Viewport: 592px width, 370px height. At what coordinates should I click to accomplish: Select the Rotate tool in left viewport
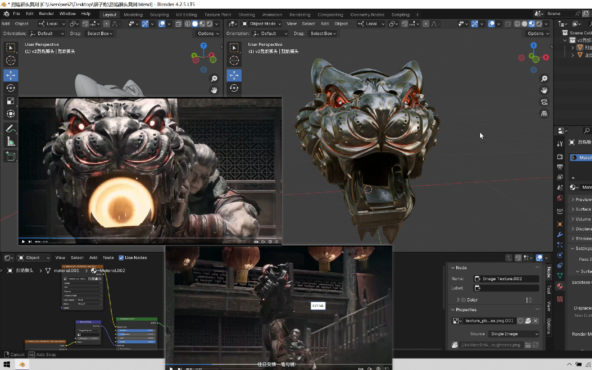pyautogui.click(x=11, y=88)
